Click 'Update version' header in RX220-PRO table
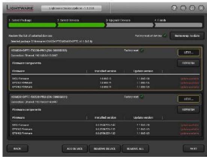 pyautogui.click(x=143, y=118)
